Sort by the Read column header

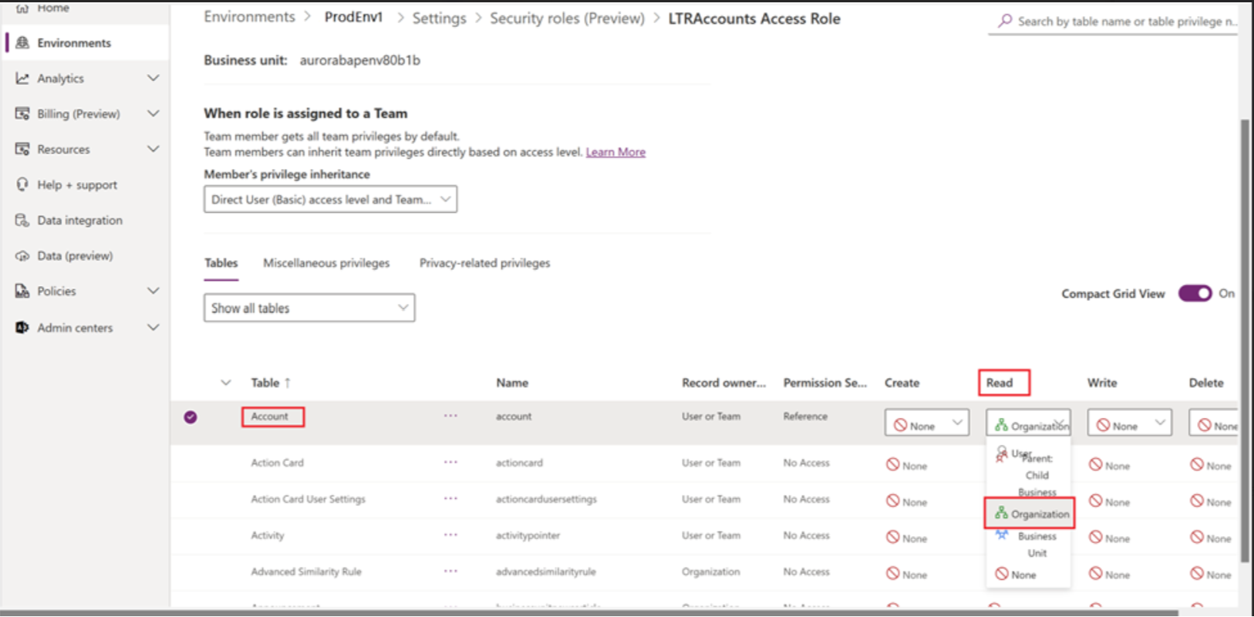pyautogui.click(x=999, y=383)
